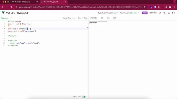Click the Vue logo in playground header
Image resolution: width=177 pixels, height=99 pixels.
[3, 13]
